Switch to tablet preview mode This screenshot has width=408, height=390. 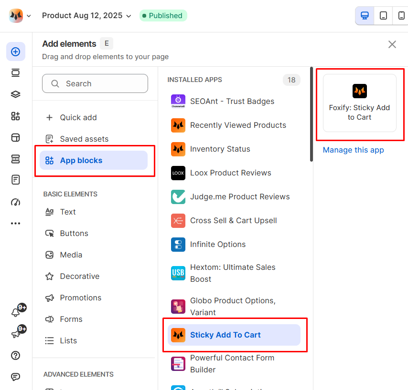[383, 16]
